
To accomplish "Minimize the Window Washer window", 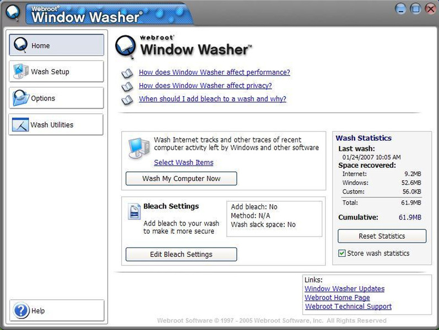I will click(400, 9).
